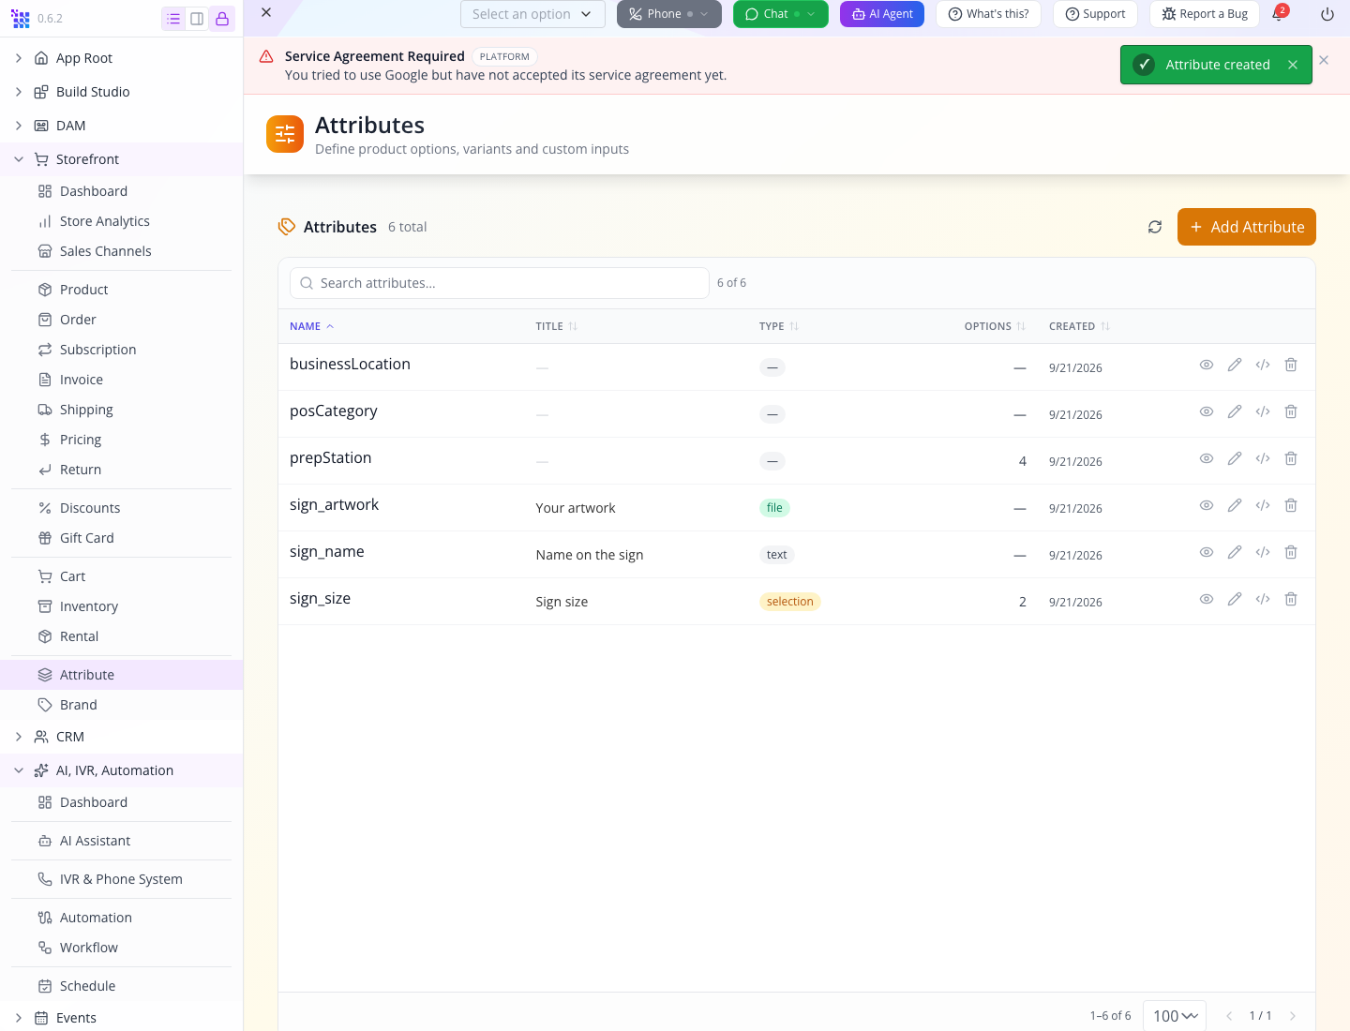
Task: Open code view for businessLocation row
Action: (1263, 365)
